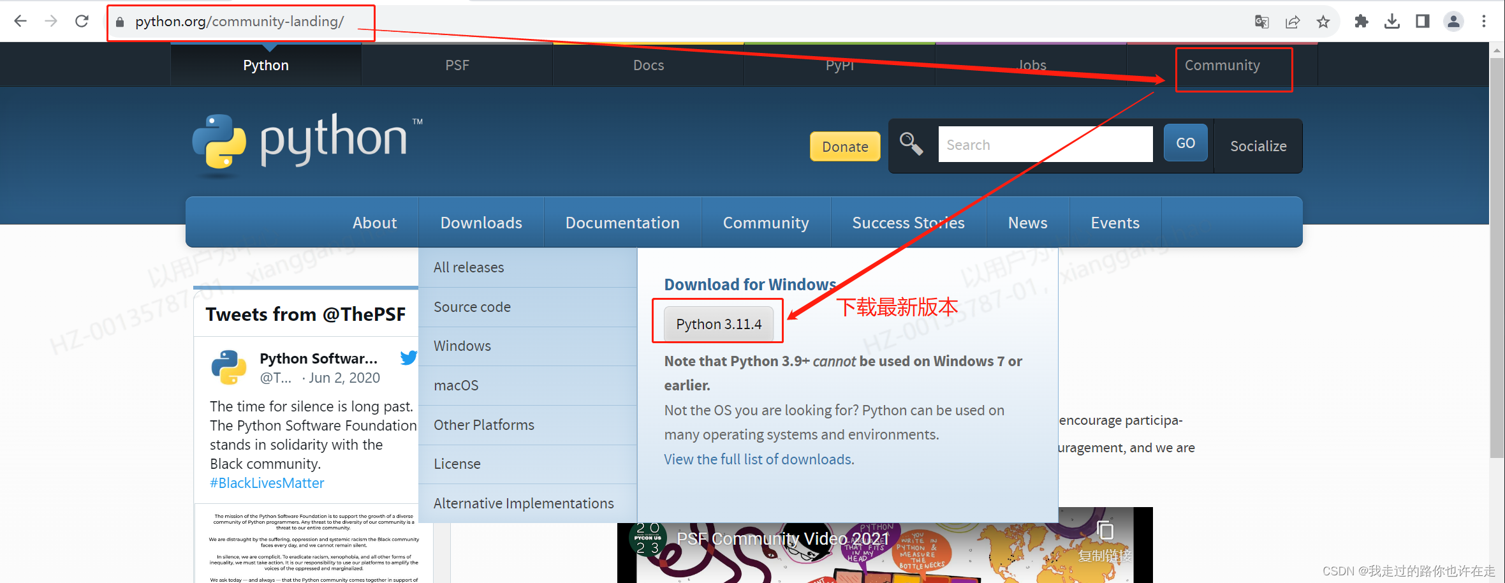This screenshot has width=1505, height=583.
Task: Click the magnifying glass search icon
Action: [911, 144]
